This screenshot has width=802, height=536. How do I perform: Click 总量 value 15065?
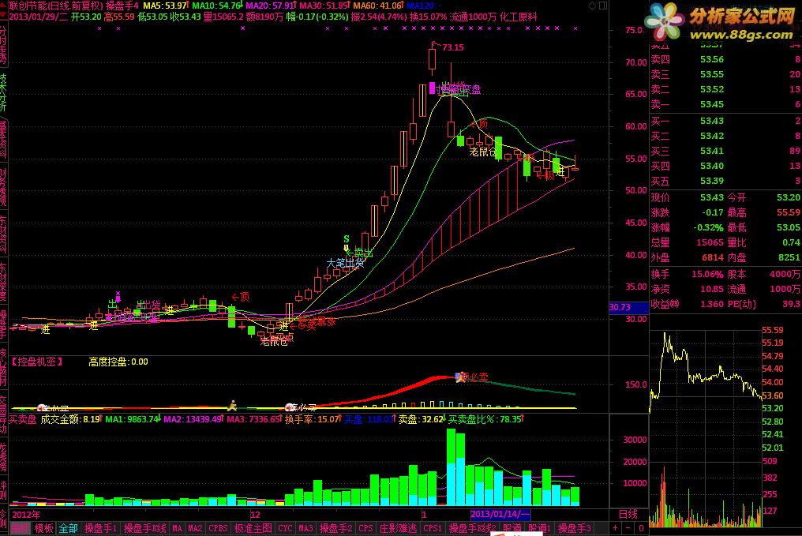click(x=710, y=242)
